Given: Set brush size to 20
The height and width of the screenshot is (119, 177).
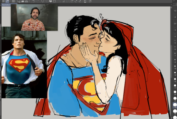Looking at the screenshot, I should (175, 93).
